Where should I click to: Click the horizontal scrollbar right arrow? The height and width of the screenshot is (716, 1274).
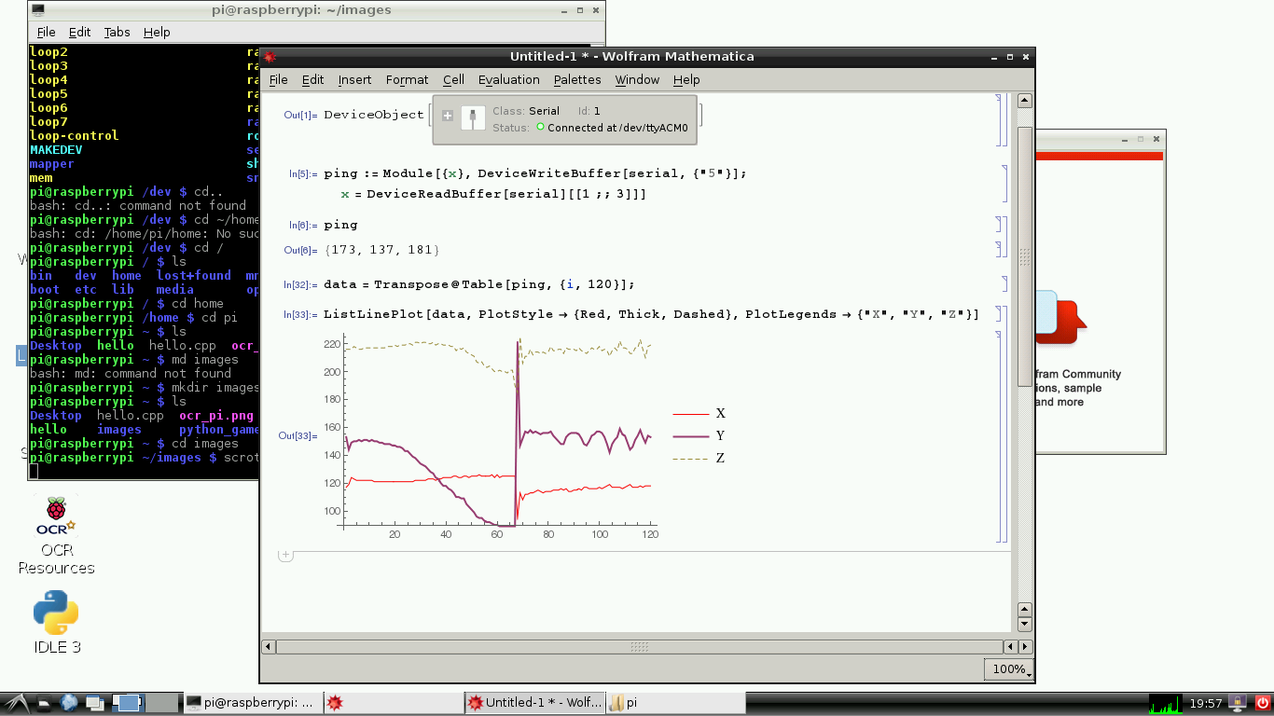coord(1024,647)
